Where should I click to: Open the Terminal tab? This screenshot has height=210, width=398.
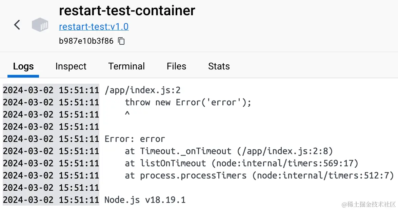(x=126, y=66)
